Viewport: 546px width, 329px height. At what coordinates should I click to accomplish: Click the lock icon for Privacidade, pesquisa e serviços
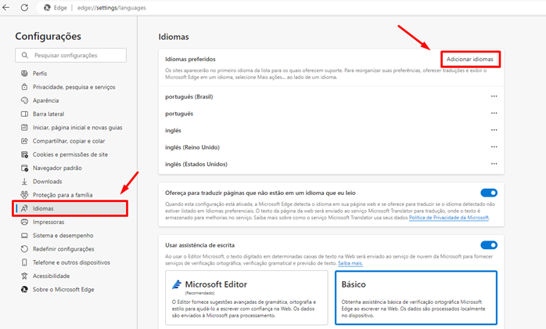[x=24, y=87]
